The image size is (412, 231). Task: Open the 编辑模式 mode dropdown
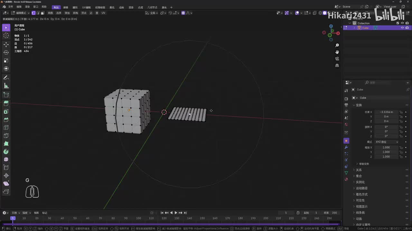point(20,13)
